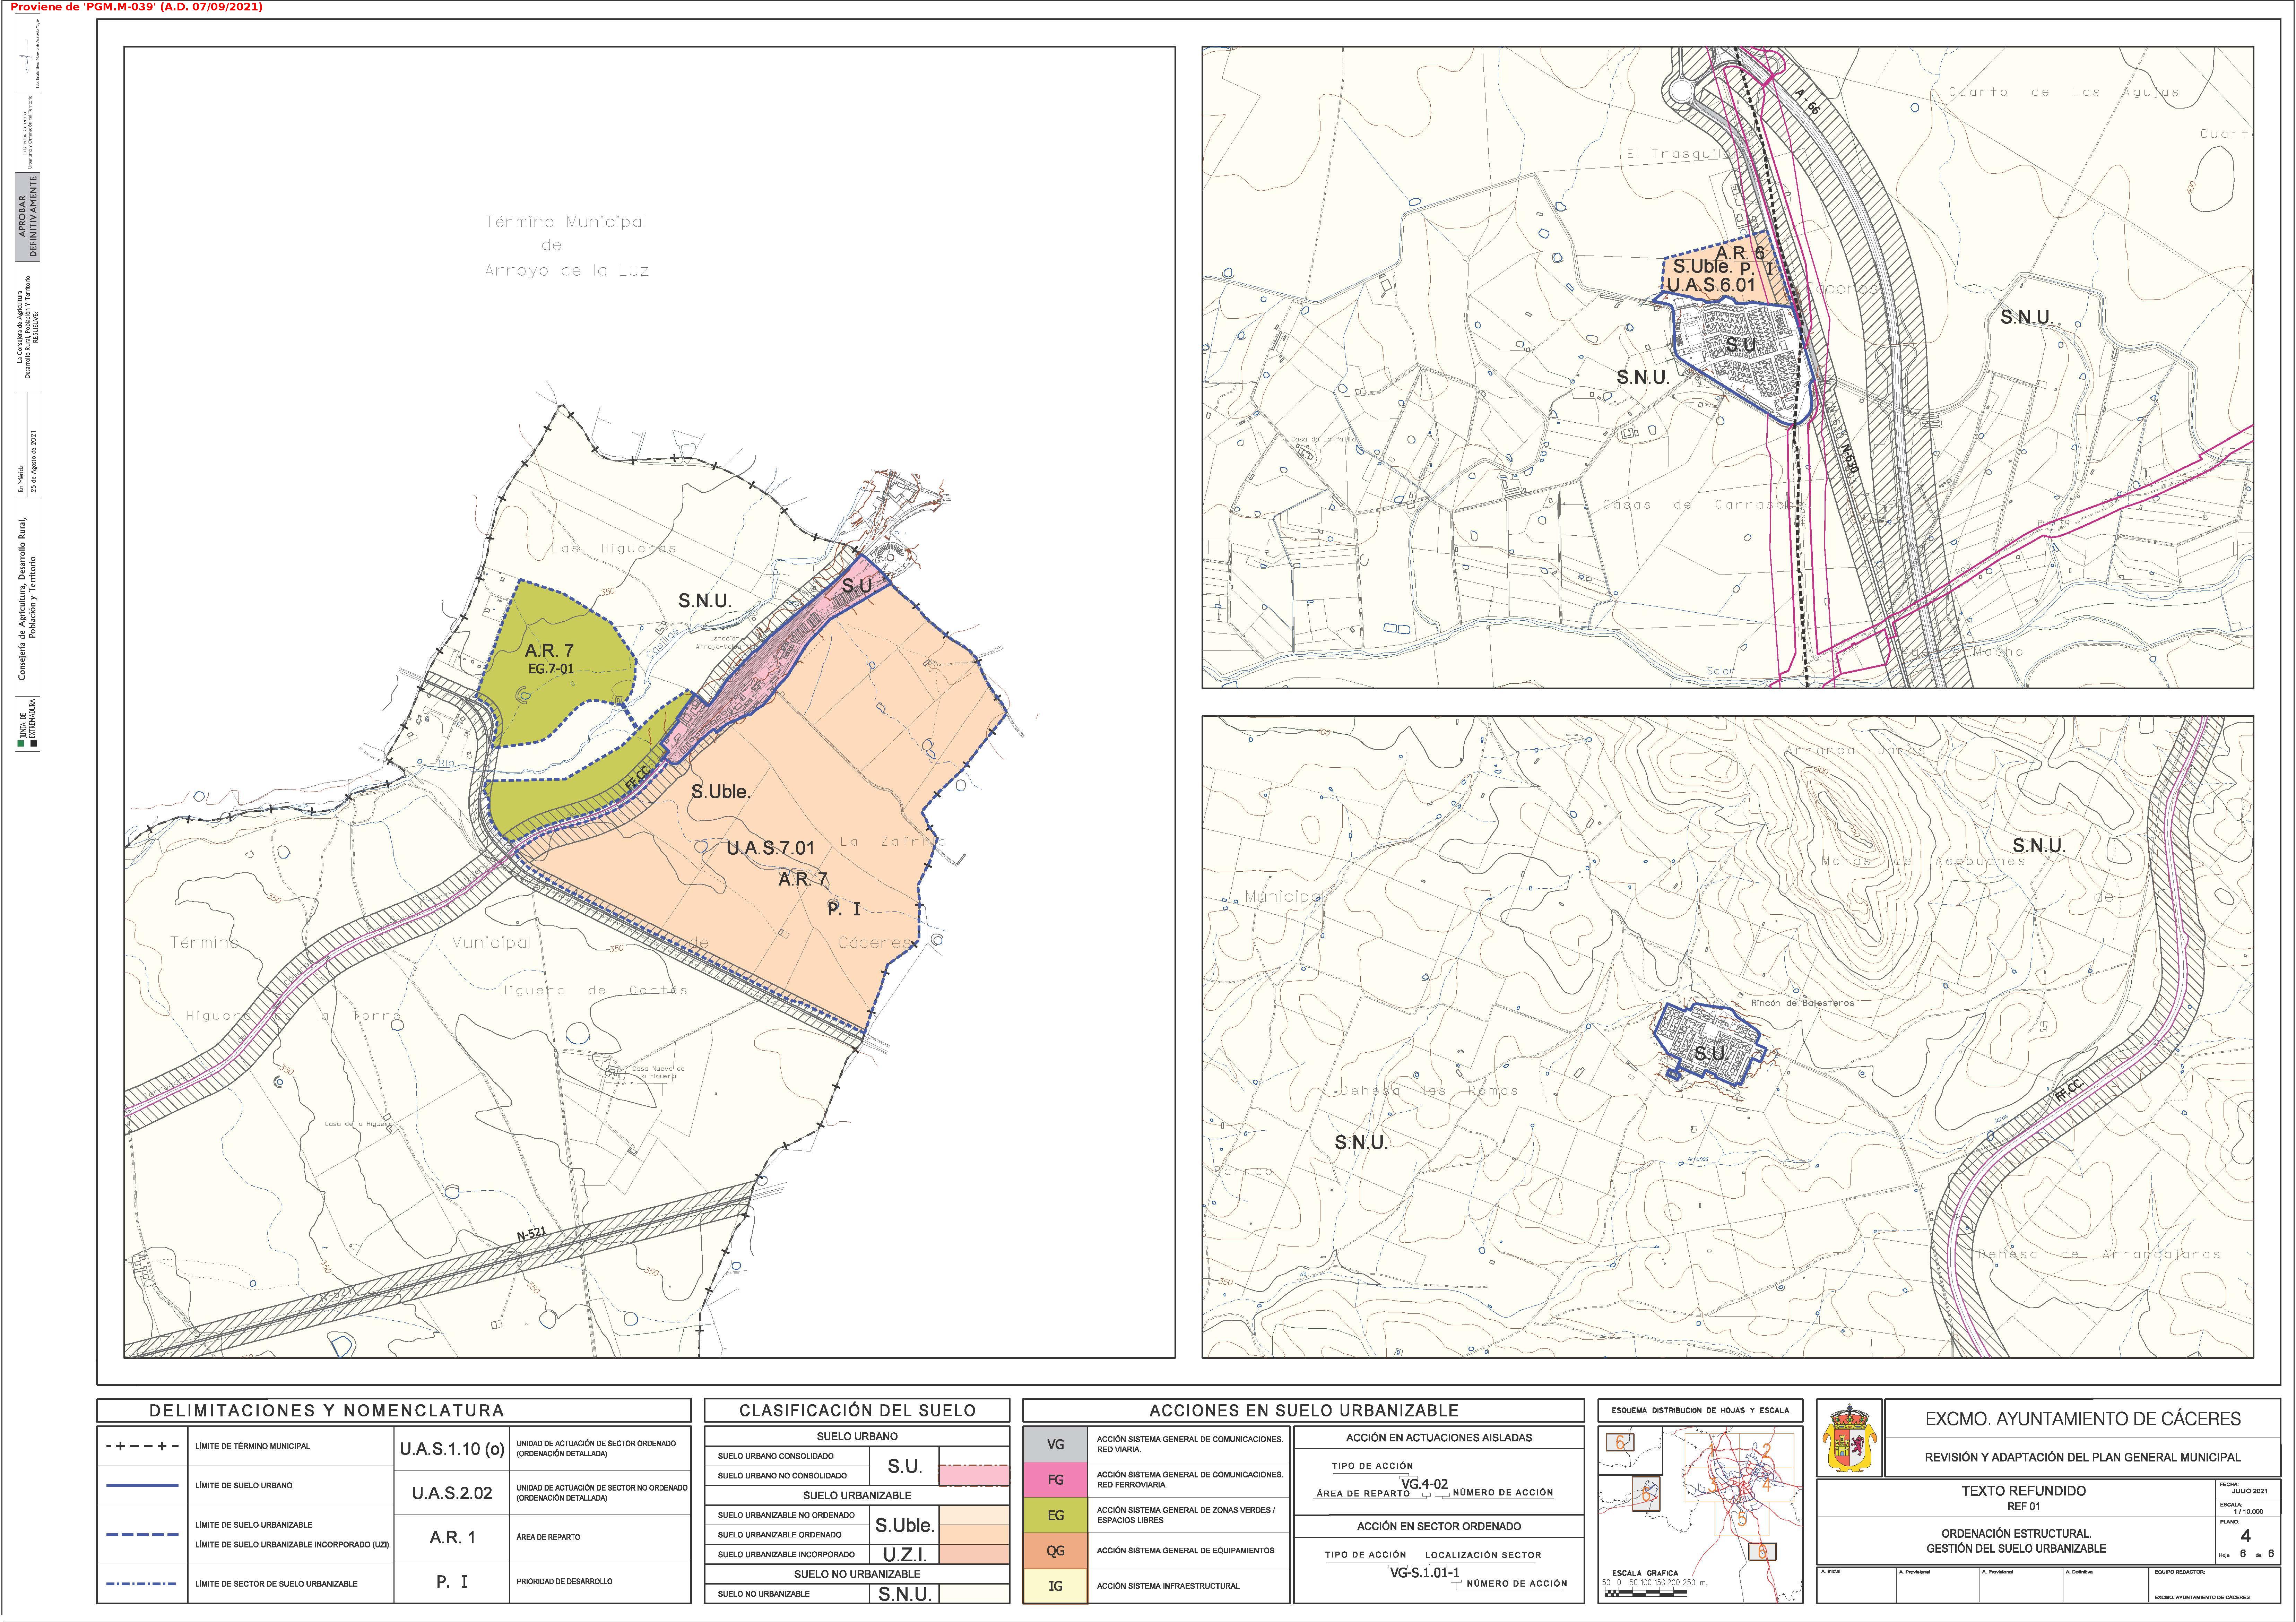Click the Acciones en Suelo Urbanizable heading
Screen dimensions: 2296x1622
point(1303,1411)
